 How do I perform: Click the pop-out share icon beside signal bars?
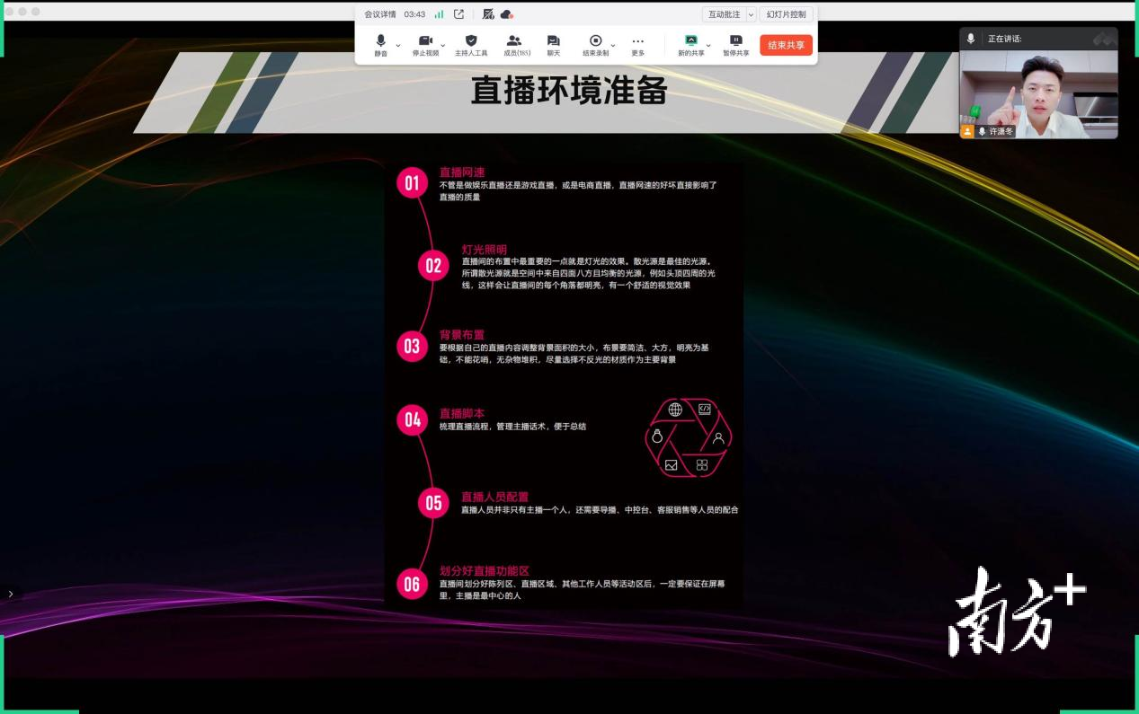pos(459,14)
